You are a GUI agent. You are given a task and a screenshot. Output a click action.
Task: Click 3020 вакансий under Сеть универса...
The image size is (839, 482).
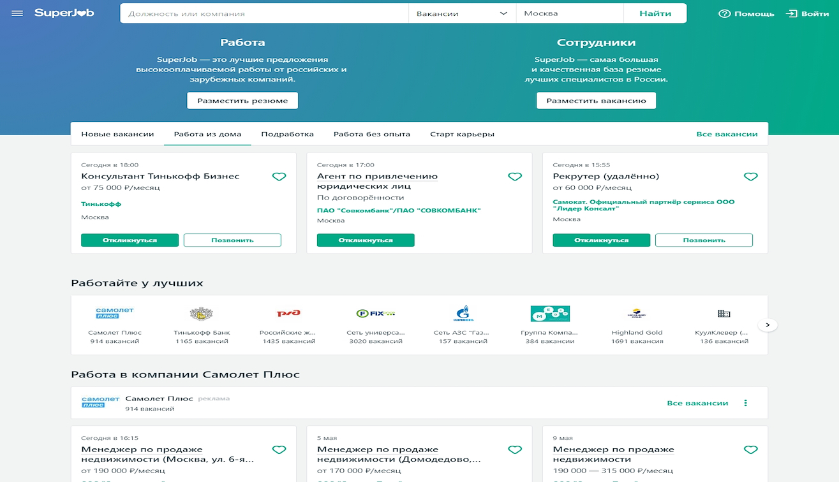coord(376,342)
